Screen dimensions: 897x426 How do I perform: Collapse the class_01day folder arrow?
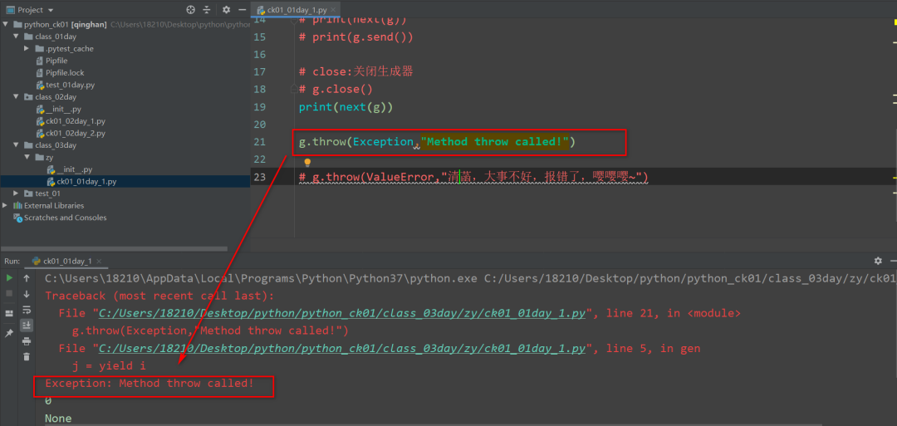[x=17, y=37]
